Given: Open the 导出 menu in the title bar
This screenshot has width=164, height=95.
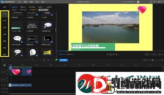Looking at the screenshot, I should click(37, 2).
